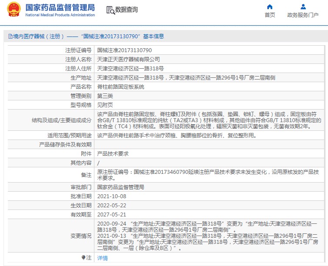Viewport: 328px width, 266px height.
Task: Click the national emblem logo
Action: (x=13, y=10)
